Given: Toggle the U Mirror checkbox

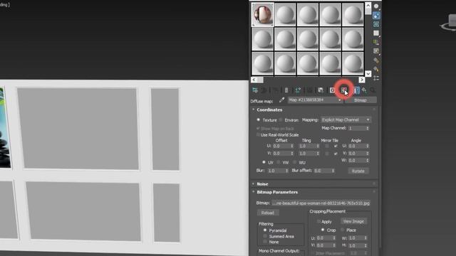Looking at the screenshot, I should coord(327,146).
